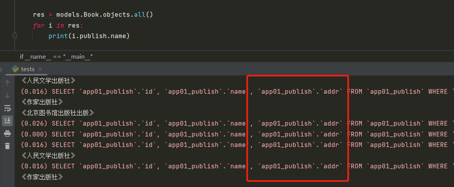This screenshot has width=454, height=187.
Task: Click the Python icon on tests tab
Action: pyautogui.click(x=15, y=69)
